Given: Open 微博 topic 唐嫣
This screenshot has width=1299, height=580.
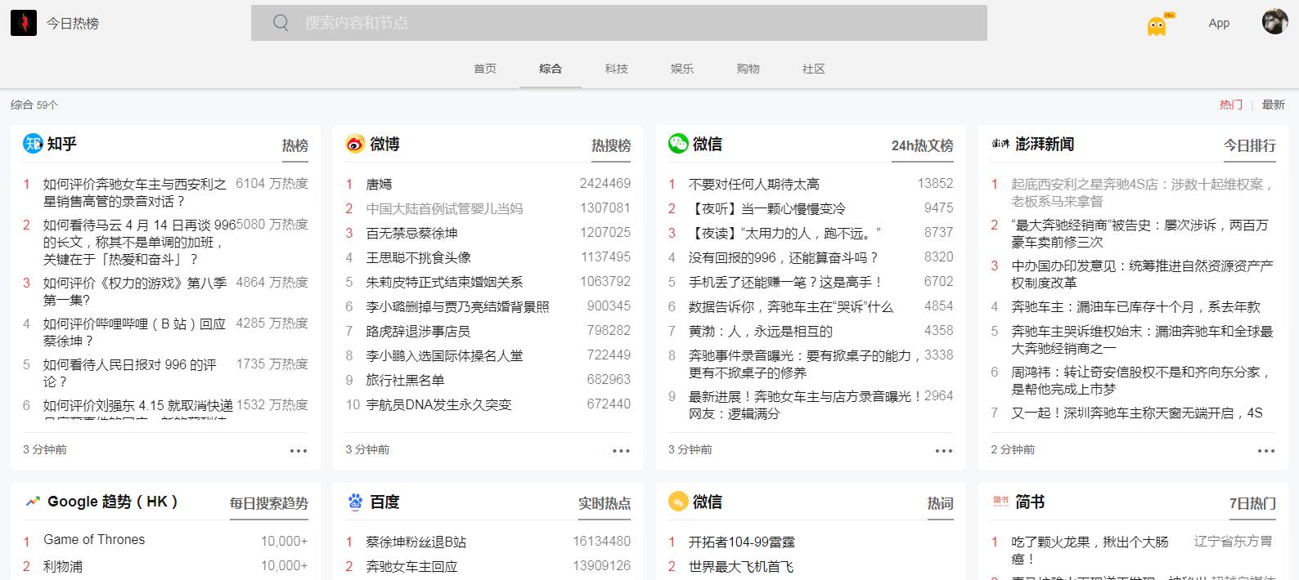Looking at the screenshot, I should click(x=380, y=184).
